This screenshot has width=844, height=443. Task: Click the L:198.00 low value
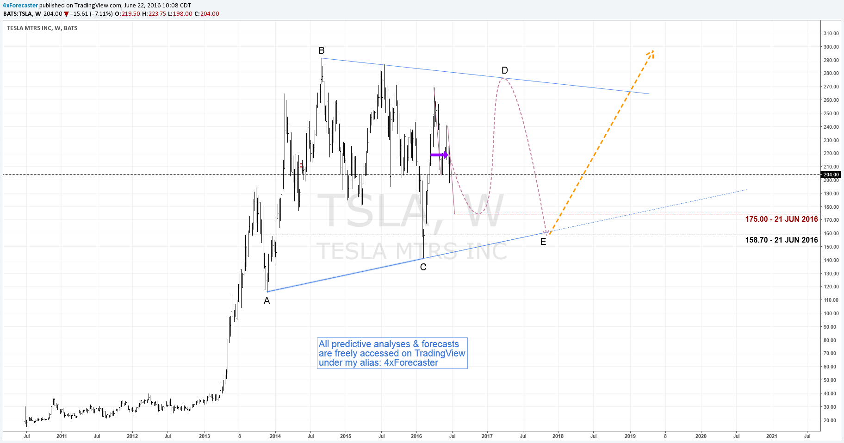click(180, 14)
